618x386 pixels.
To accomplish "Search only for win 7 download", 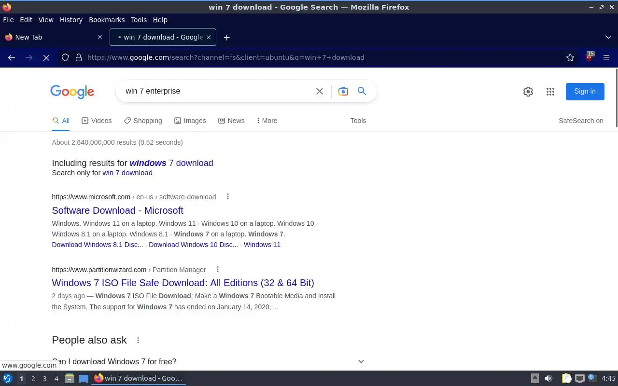I will pos(127,173).
